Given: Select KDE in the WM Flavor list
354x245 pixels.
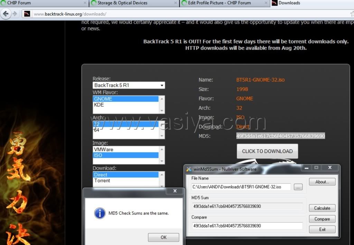Looking at the screenshot, I should pos(125,105).
